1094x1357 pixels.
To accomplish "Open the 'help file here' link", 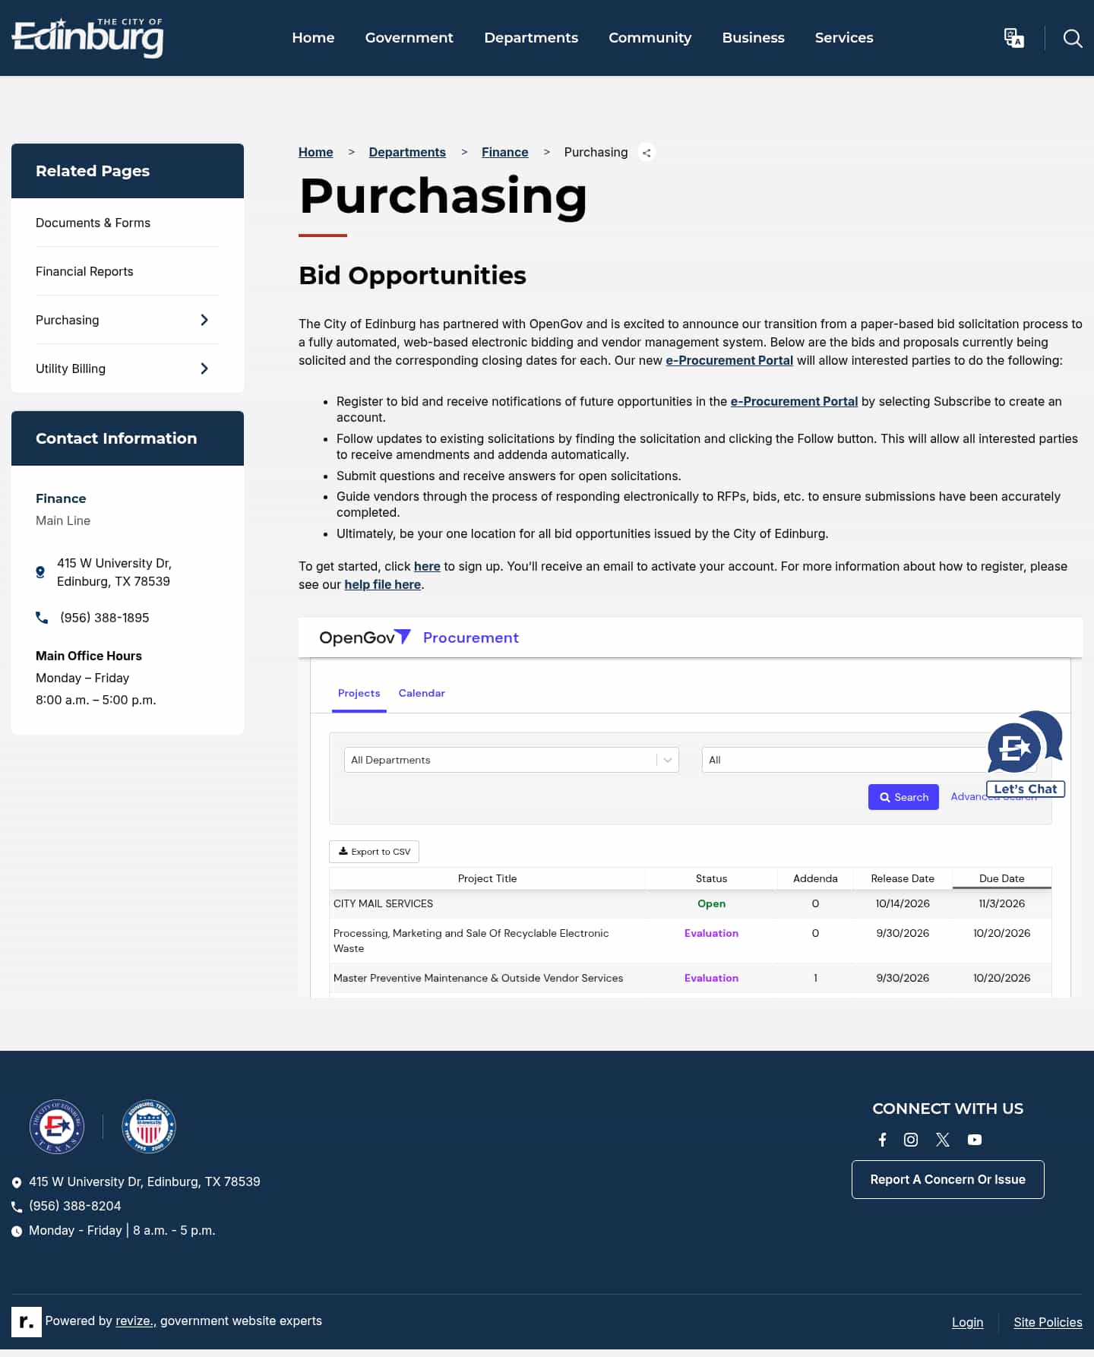I will 382,584.
